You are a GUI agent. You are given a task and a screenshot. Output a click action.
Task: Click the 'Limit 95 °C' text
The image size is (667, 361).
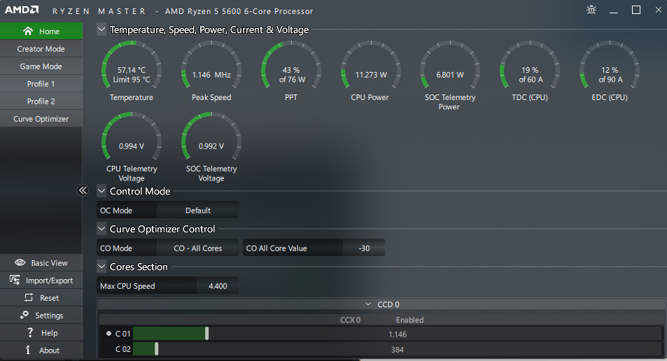[x=132, y=79]
